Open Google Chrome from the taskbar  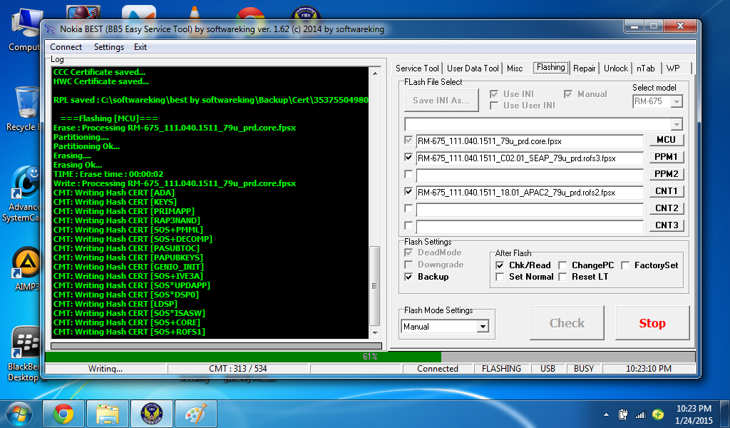pyautogui.click(x=63, y=414)
